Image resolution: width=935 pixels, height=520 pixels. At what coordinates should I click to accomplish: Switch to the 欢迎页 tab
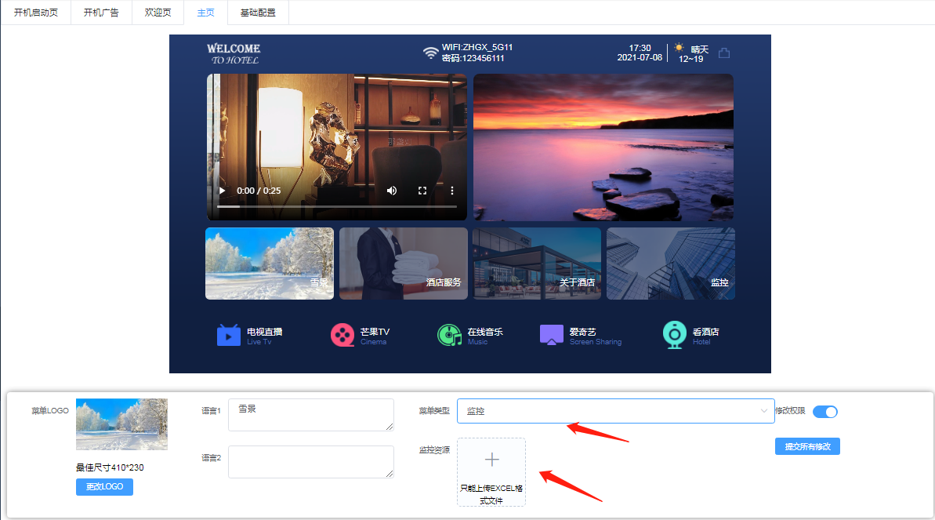pos(158,13)
